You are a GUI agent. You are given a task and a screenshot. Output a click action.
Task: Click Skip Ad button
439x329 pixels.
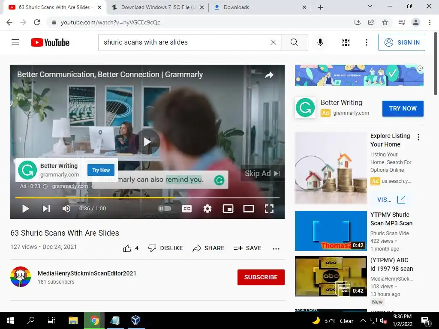click(x=262, y=173)
